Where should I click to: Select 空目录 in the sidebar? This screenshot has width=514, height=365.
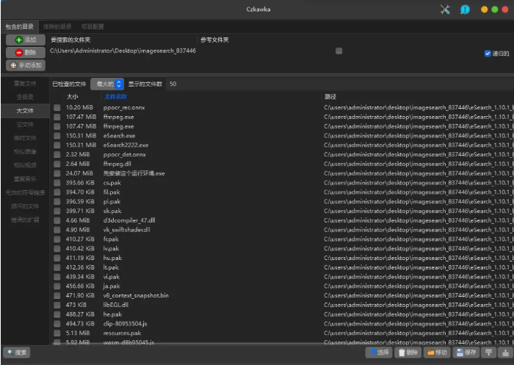coord(25,97)
